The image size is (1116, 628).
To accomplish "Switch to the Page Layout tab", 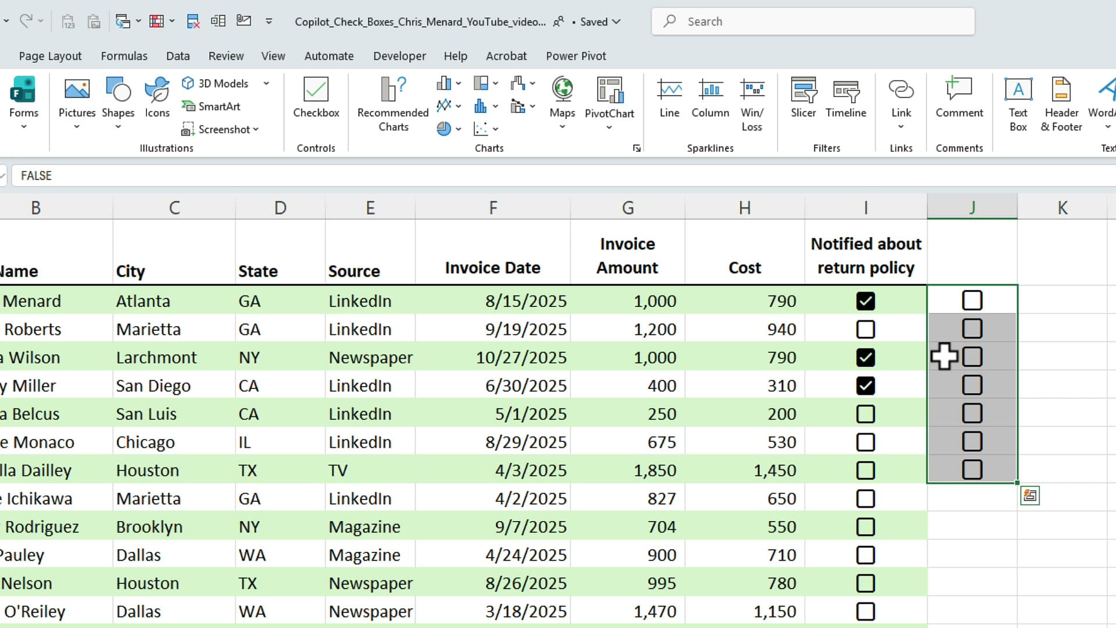I will (50, 56).
